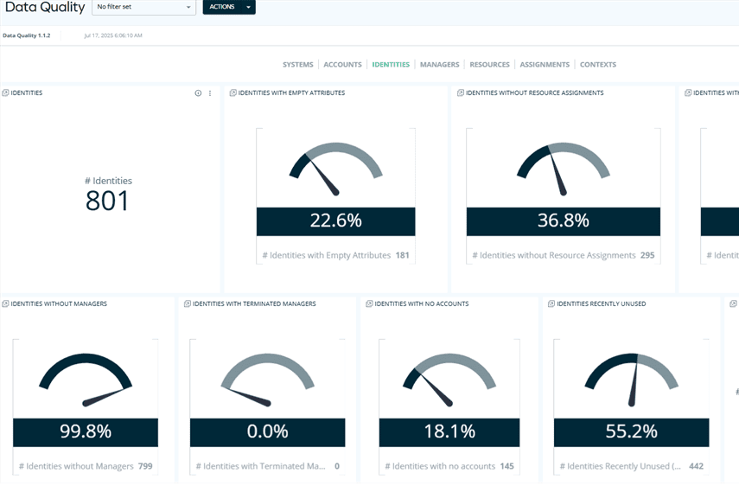Click the Data Quality 1.1.2 version label

tap(27, 35)
